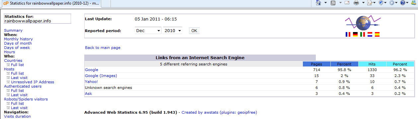Open the Dec month dropdown
Image resolution: width=418 pixels, height=119 pixels.
148,30
